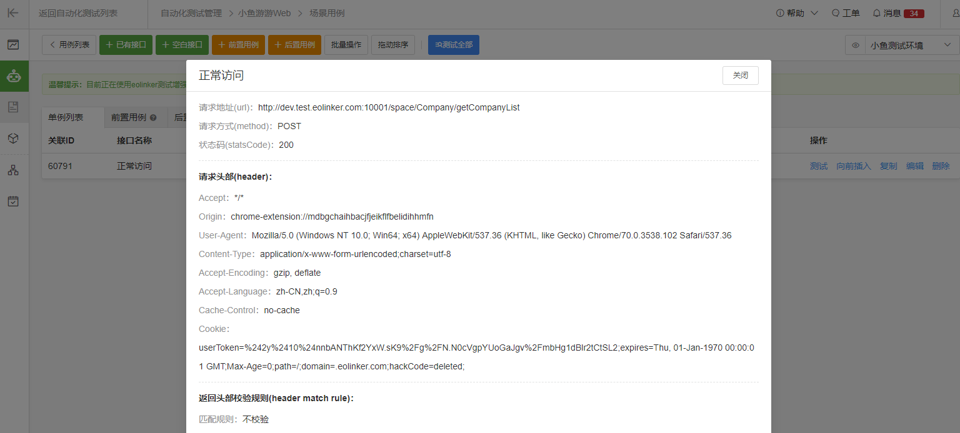
Task: Select the robot automation icon in sidebar
Action: pyautogui.click(x=14, y=76)
